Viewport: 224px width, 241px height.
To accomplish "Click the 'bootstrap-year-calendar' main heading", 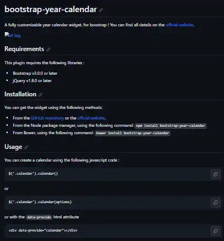I will coord(50,9).
